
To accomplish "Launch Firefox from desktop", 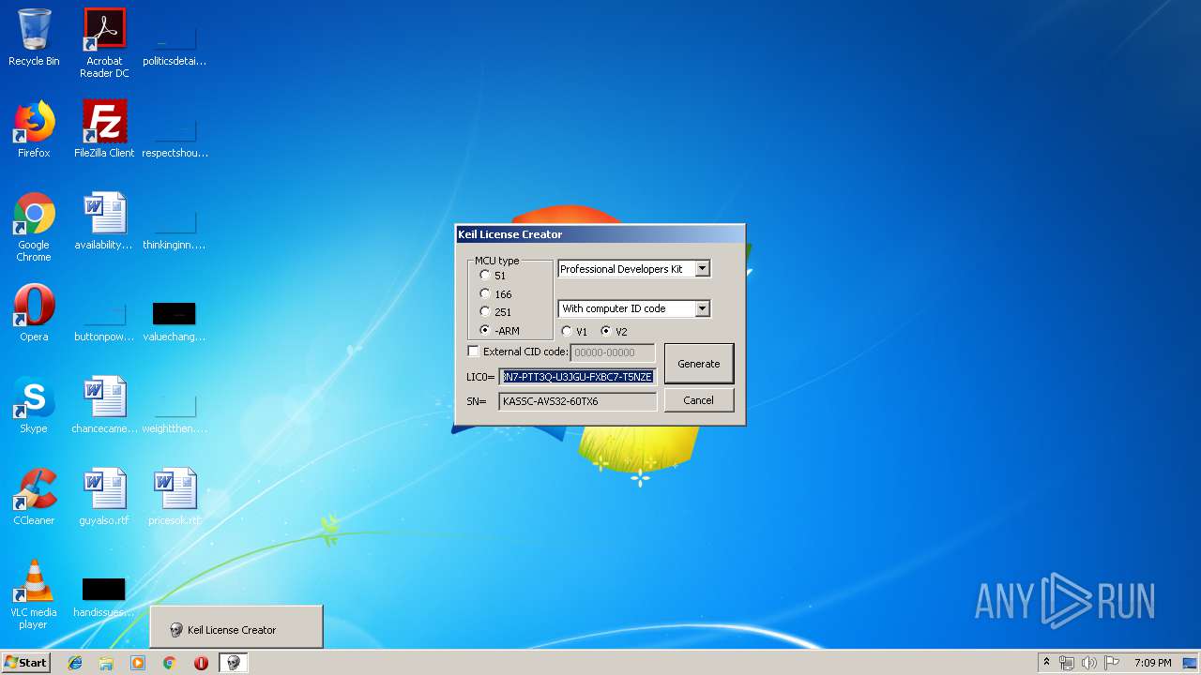I will pos(34,129).
